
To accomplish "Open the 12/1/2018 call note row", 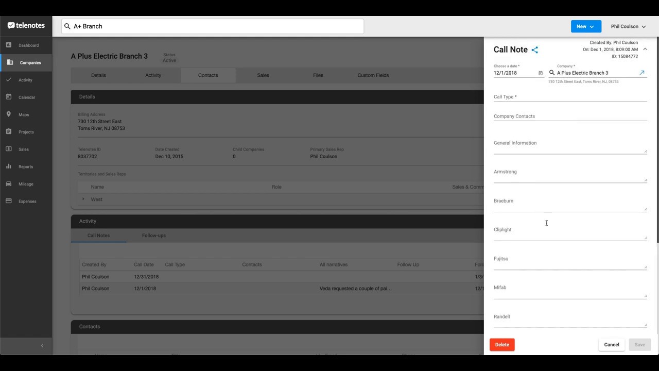I will [x=282, y=289].
